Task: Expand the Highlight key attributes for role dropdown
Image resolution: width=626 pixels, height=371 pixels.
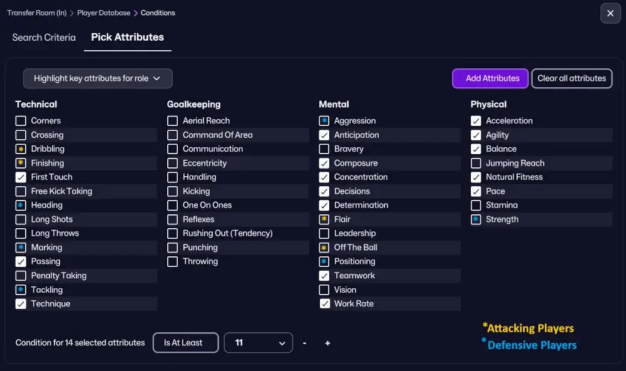Action: click(x=98, y=78)
